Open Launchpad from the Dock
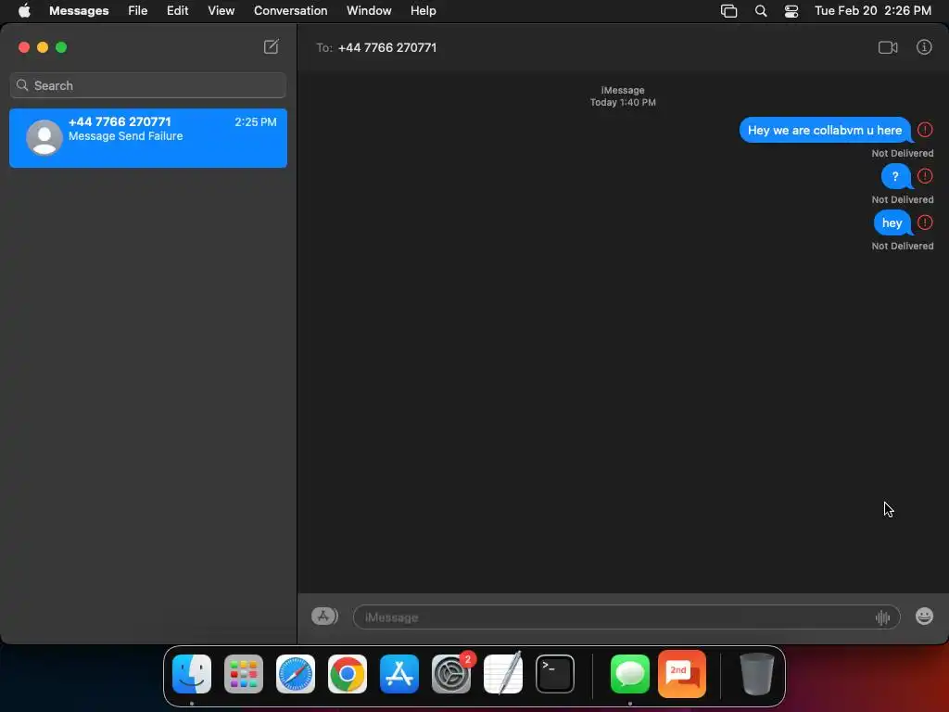The height and width of the screenshot is (712, 949). pyautogui.click(x=244, y=674)
